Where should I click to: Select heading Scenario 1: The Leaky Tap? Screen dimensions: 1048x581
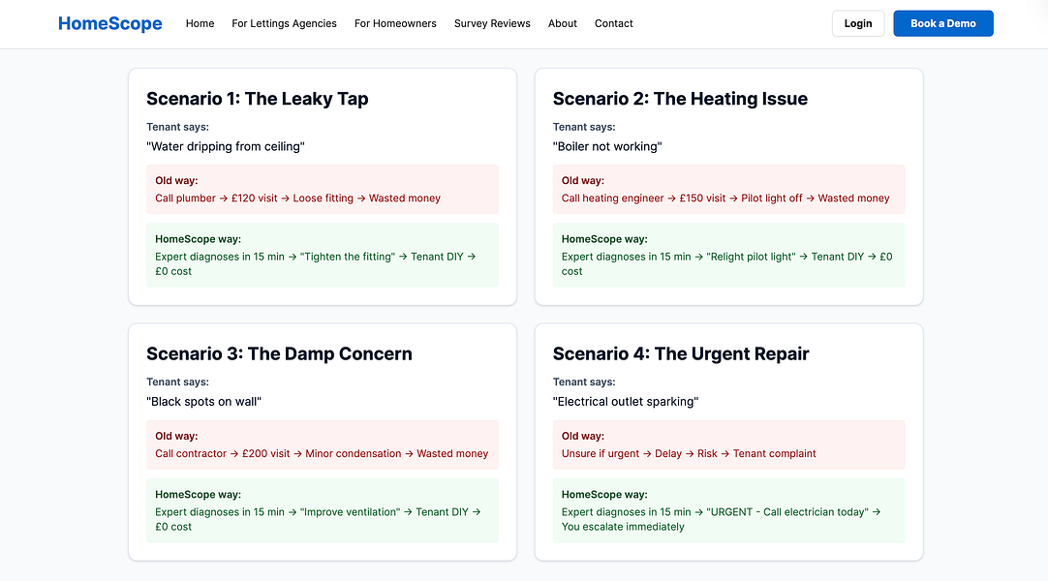click(258, 99)
